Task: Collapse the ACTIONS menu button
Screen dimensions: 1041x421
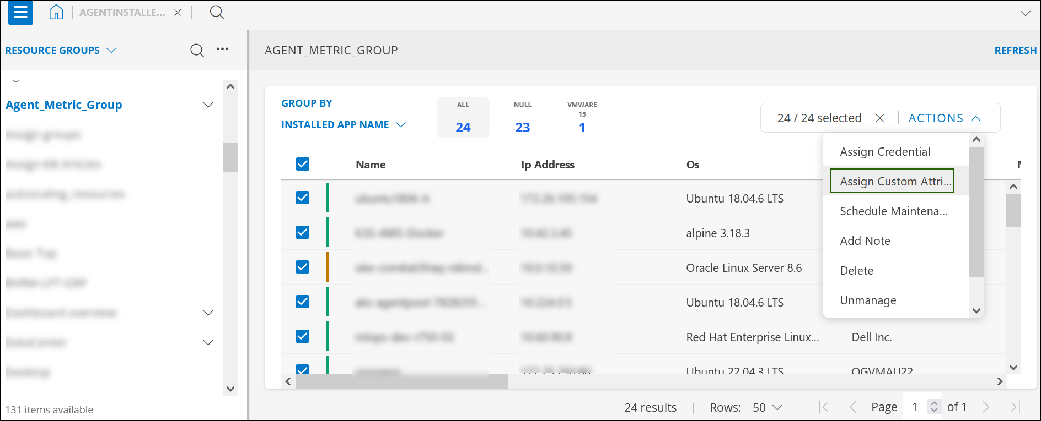Action: tap(945, 118)
